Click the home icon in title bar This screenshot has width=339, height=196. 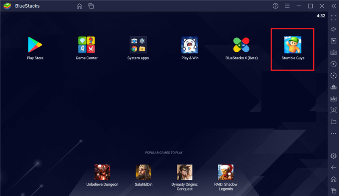(x=79, y=6)
